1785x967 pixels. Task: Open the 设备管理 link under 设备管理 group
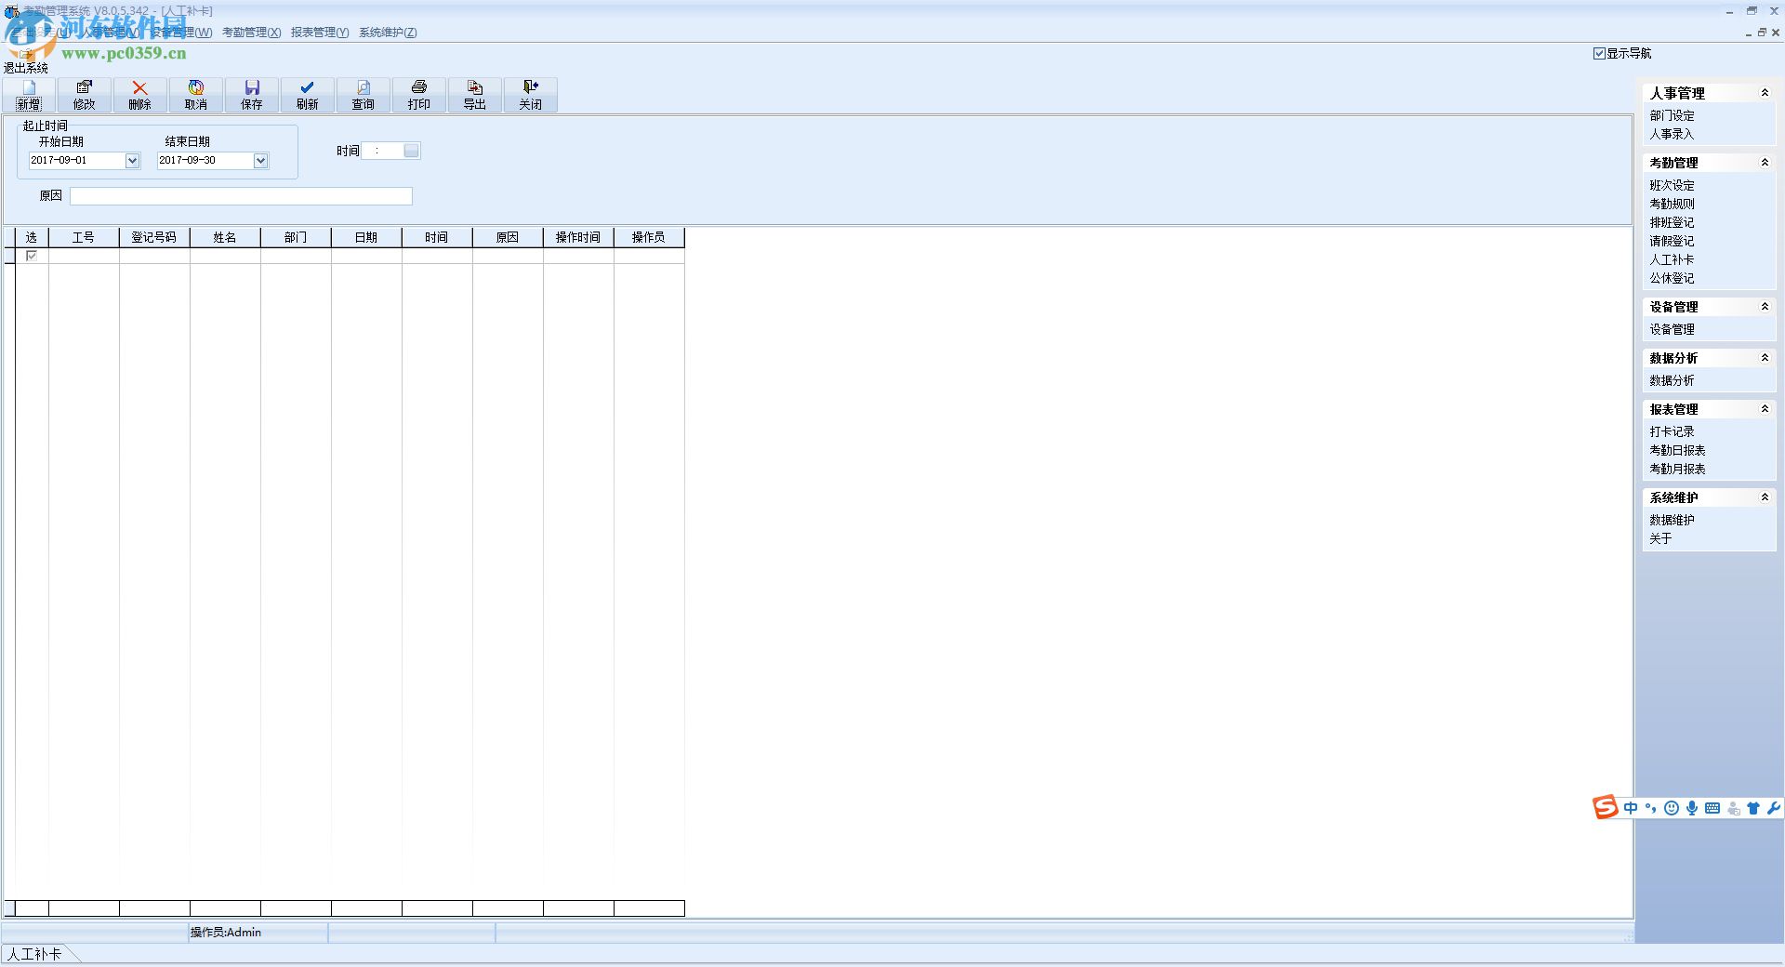1672,330
